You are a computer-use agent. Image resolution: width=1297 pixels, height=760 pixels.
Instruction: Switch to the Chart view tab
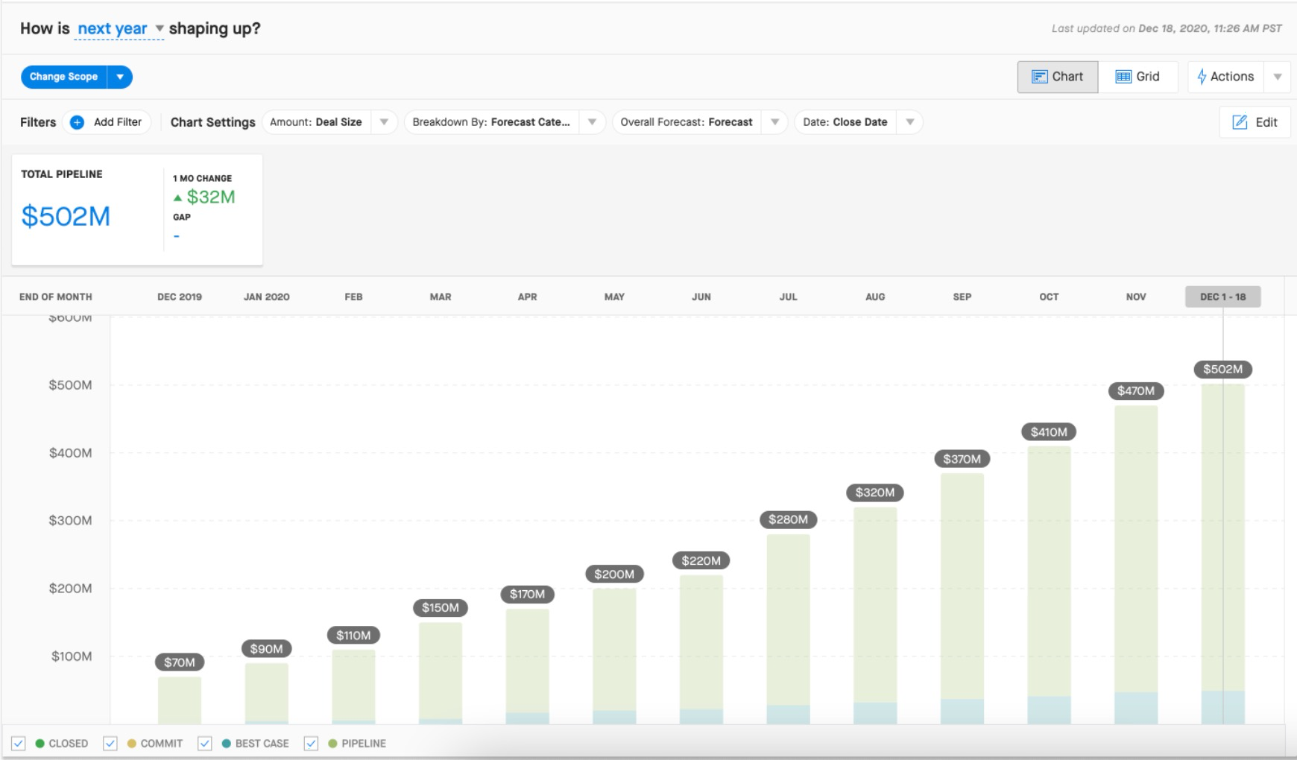click(1058, 77)
